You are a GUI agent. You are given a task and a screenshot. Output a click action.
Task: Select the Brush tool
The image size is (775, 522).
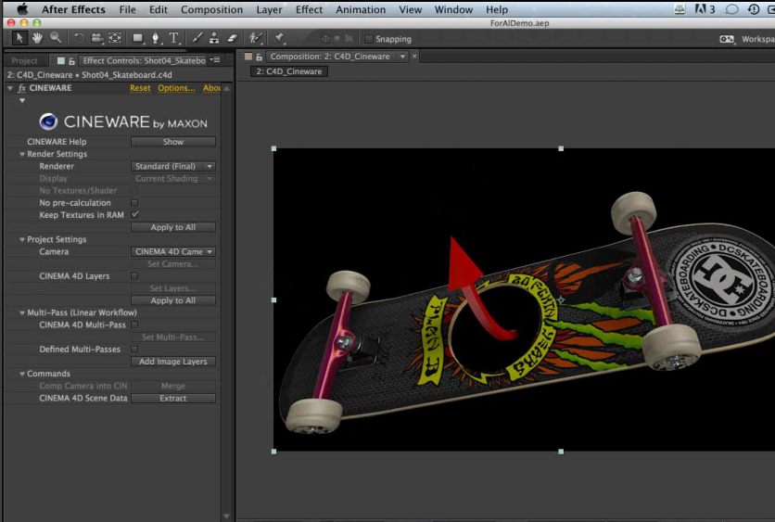[x=197, y=38]
